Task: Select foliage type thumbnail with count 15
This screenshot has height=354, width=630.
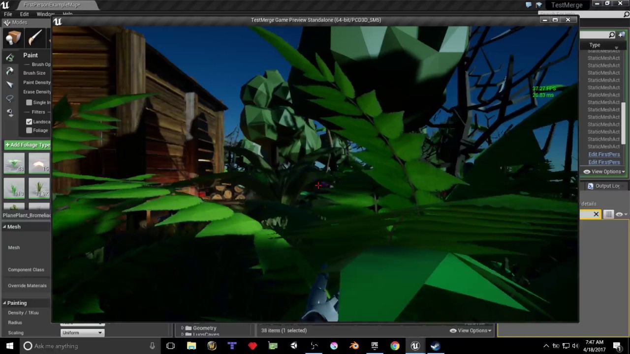Action: click(x=39, y=163)
